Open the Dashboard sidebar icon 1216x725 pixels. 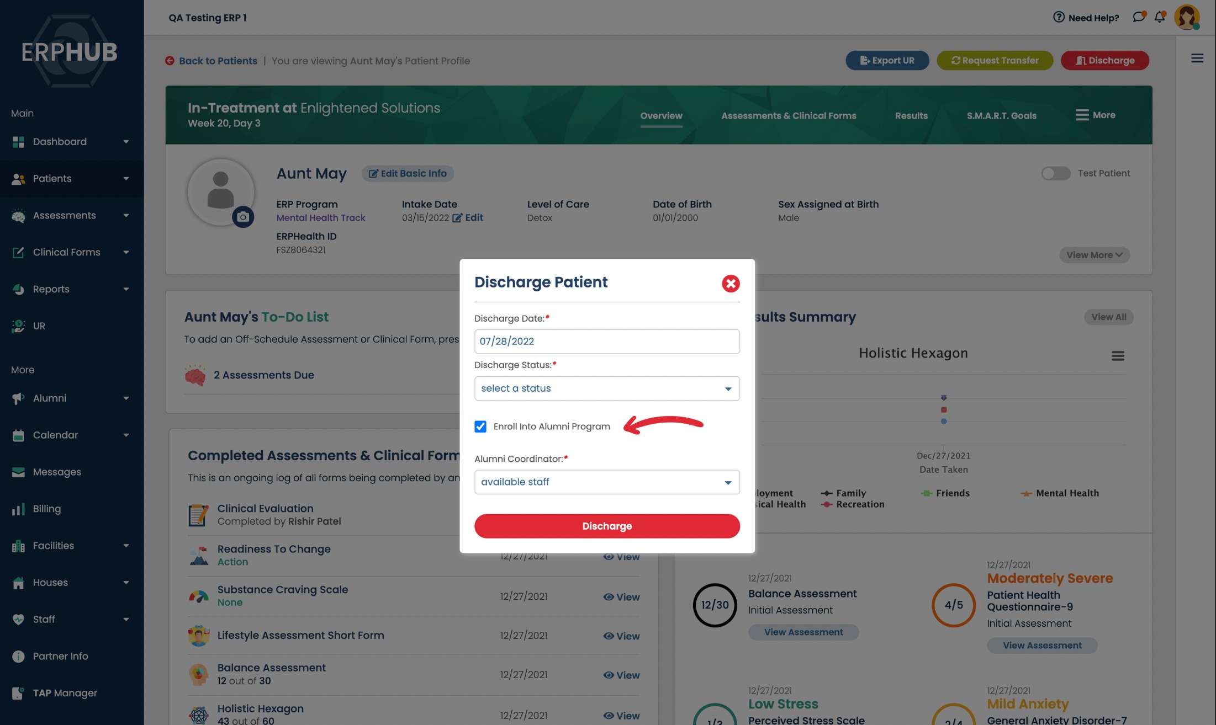point(18,142)
